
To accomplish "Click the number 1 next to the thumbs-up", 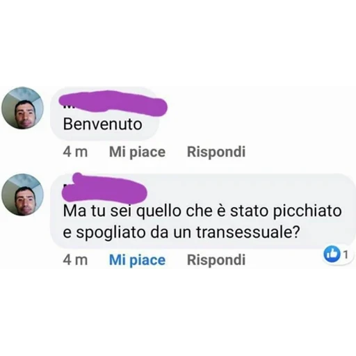I will [346, 254].
